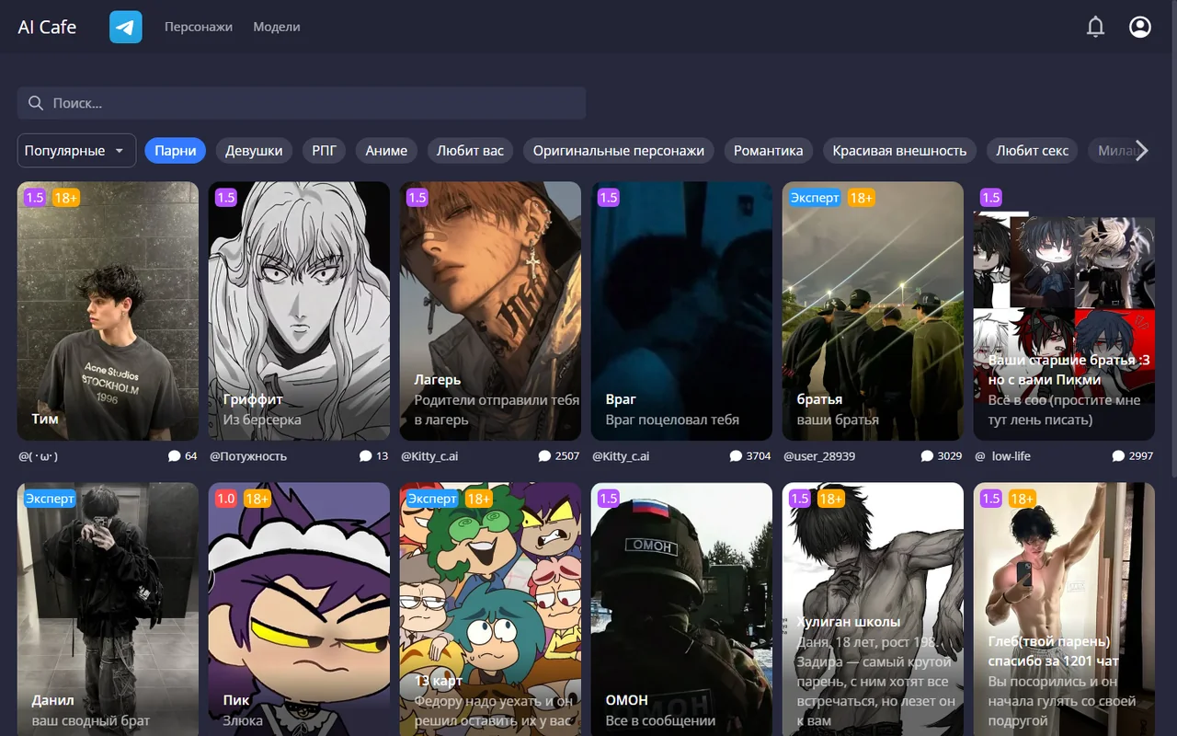The width and height of the screenshot is (1177, 736).
Task: Click the search magnifier icon
Action: click(36, 103)
